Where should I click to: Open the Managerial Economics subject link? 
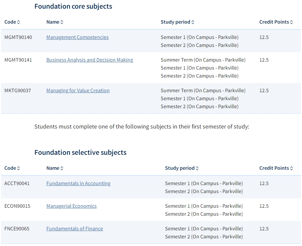71,206
